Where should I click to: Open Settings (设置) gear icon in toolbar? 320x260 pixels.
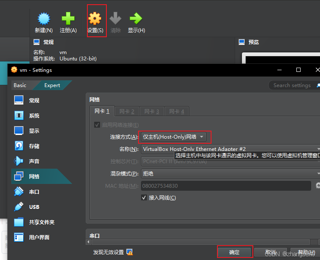coord(95,19)
